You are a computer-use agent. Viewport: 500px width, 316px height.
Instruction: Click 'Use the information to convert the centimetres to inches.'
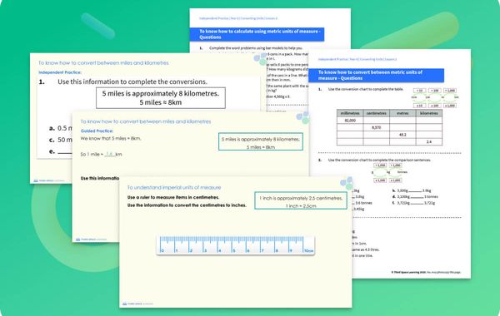click(x=187, y=205)
